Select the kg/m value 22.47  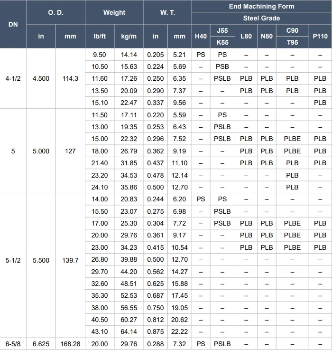(x=129, y=103)
